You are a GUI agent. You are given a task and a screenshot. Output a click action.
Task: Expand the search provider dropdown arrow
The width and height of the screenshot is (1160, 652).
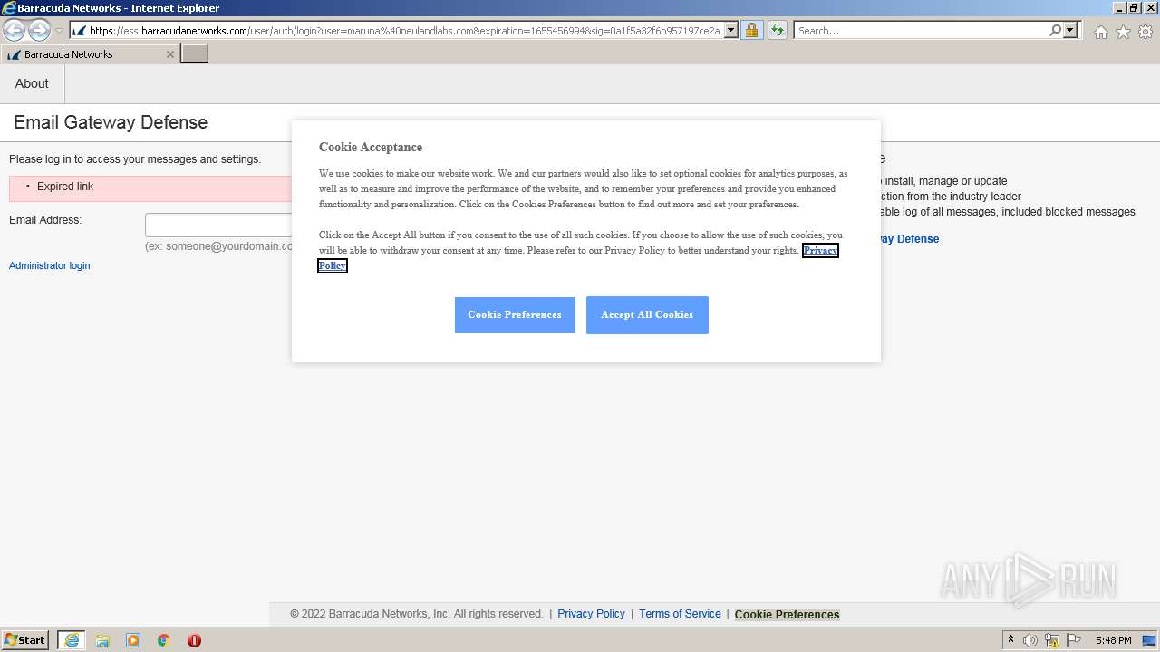coord(1070,31)
